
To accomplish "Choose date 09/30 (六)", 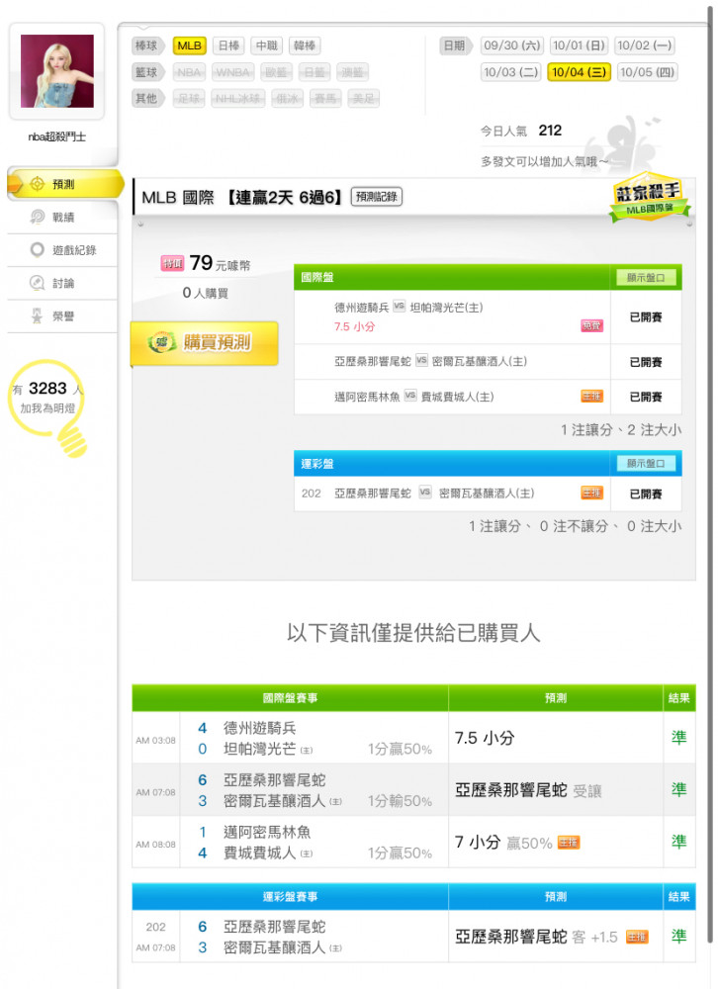I will point(511,45).
